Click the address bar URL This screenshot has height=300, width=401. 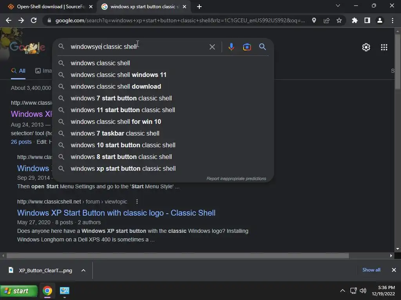[180, 20]
